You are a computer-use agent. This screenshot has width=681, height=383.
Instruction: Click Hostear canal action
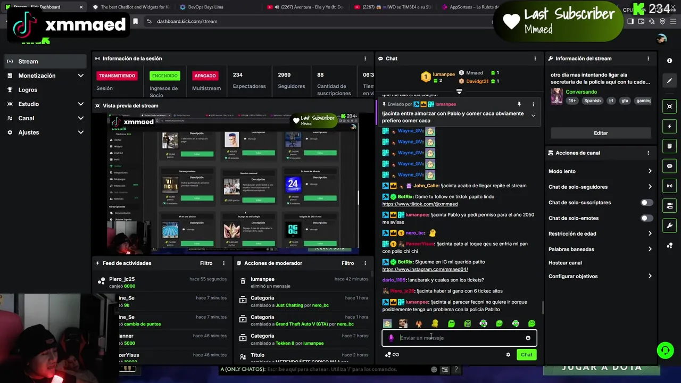pos(565,263)
